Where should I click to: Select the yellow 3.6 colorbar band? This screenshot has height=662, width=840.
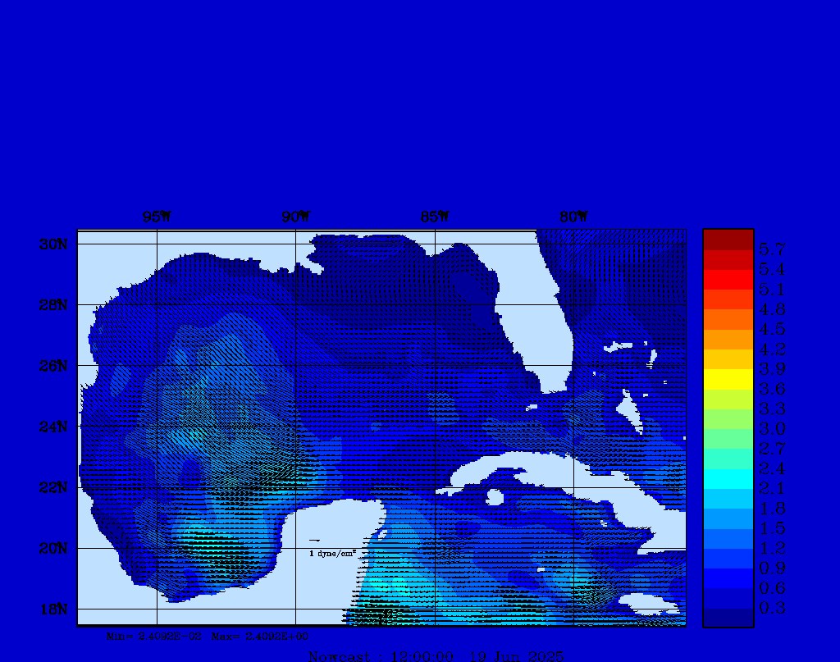tap(728, 379)
